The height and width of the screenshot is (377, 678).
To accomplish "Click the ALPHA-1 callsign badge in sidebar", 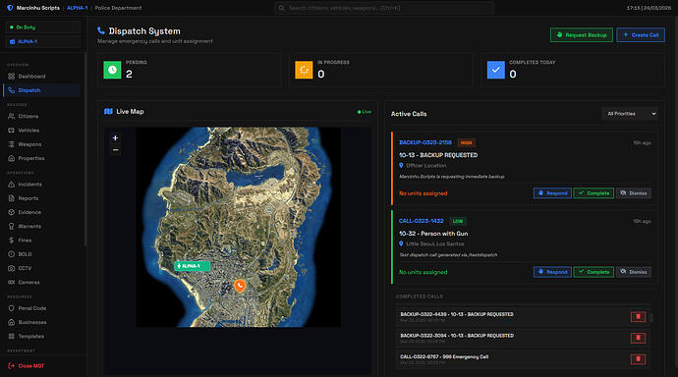I will click(x=43, y=41).
